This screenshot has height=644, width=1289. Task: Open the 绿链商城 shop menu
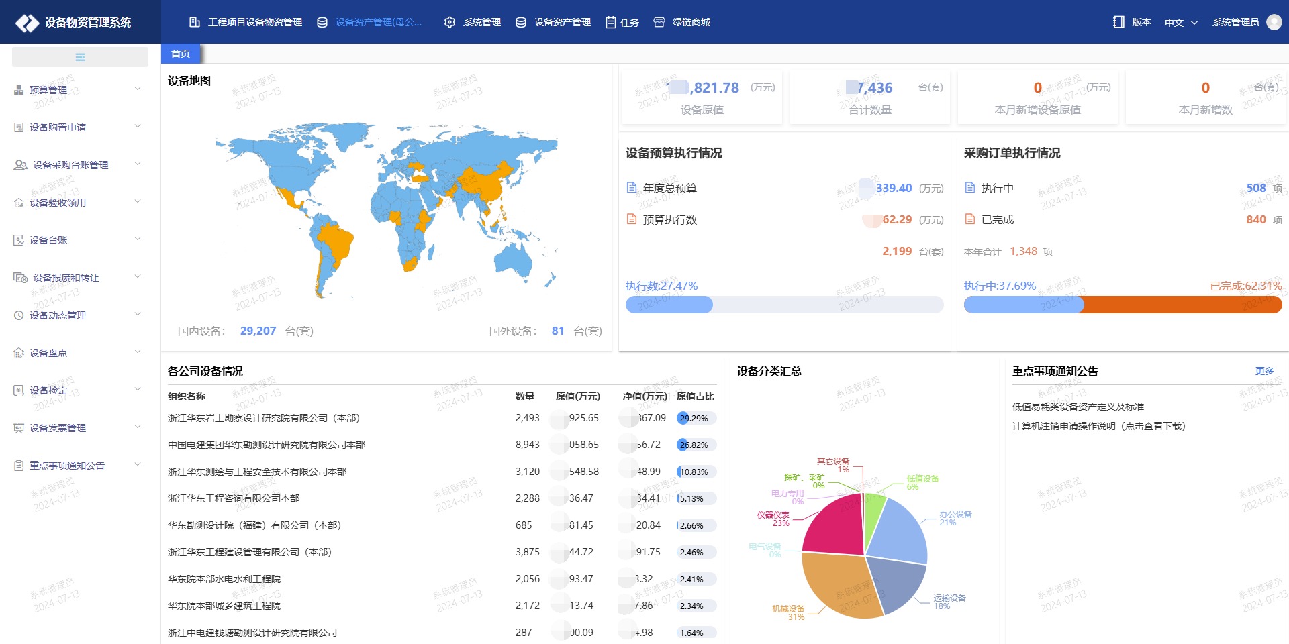click(682, 22)
